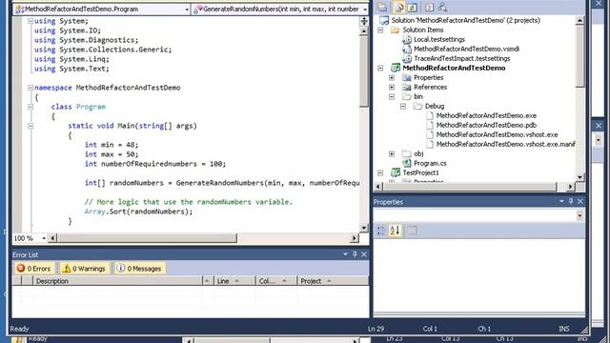
Task: Toggle Categorized view in Properties panel
Action: 381,231
